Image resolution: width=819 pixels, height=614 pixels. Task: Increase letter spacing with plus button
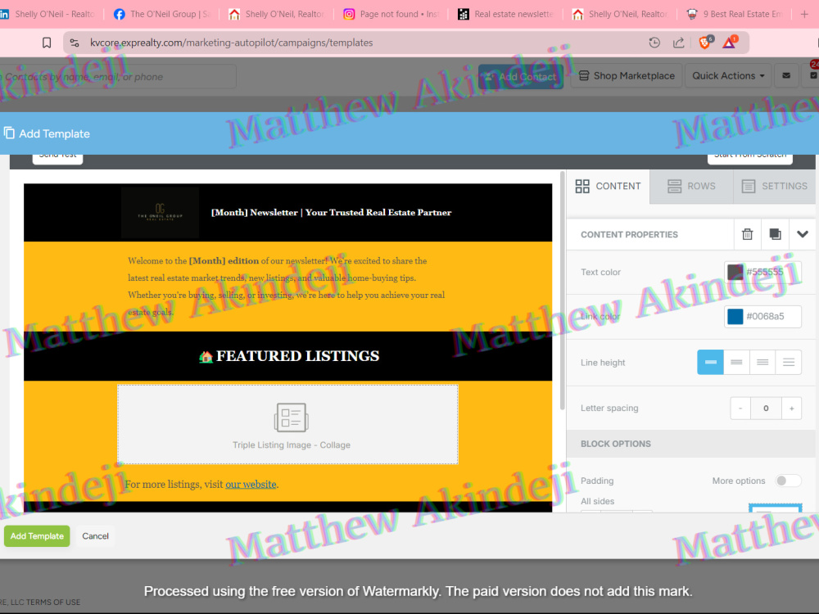792,409
